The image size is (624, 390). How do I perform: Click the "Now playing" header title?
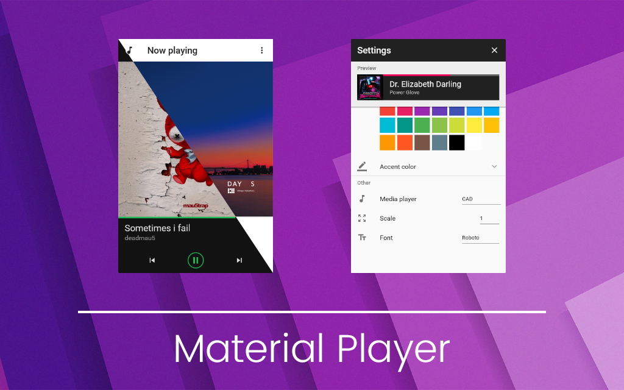coord(172,51)
